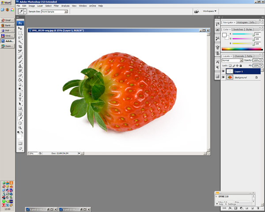Hide the Background layer eye icon
265x212 pixels.
coord(223,77)
